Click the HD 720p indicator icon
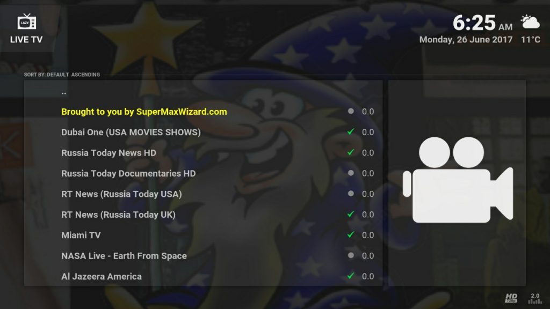Screen dimensions: 550x309 pyautogui.click(x=511, y=298)
